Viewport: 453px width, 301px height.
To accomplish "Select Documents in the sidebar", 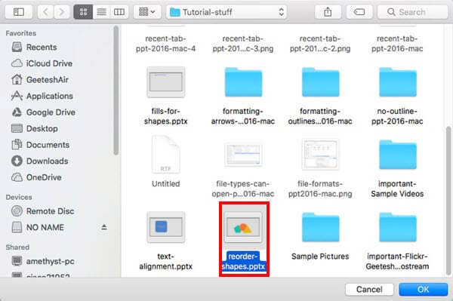I will pyautogui.click(x=41, y=145).
